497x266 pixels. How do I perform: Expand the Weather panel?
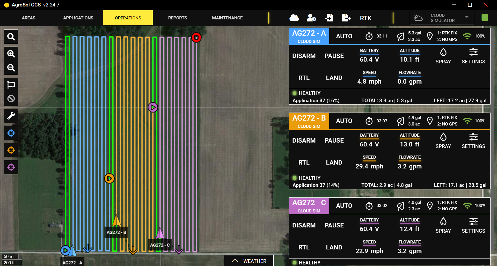(249, 261)
